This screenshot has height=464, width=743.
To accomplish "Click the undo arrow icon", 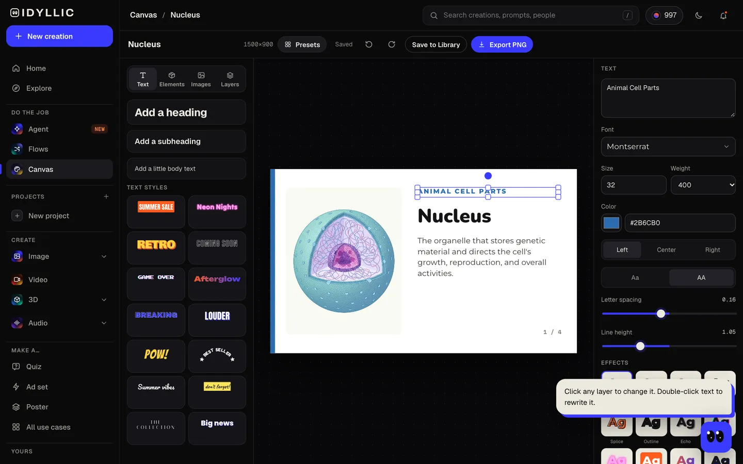I will [369, 44].
